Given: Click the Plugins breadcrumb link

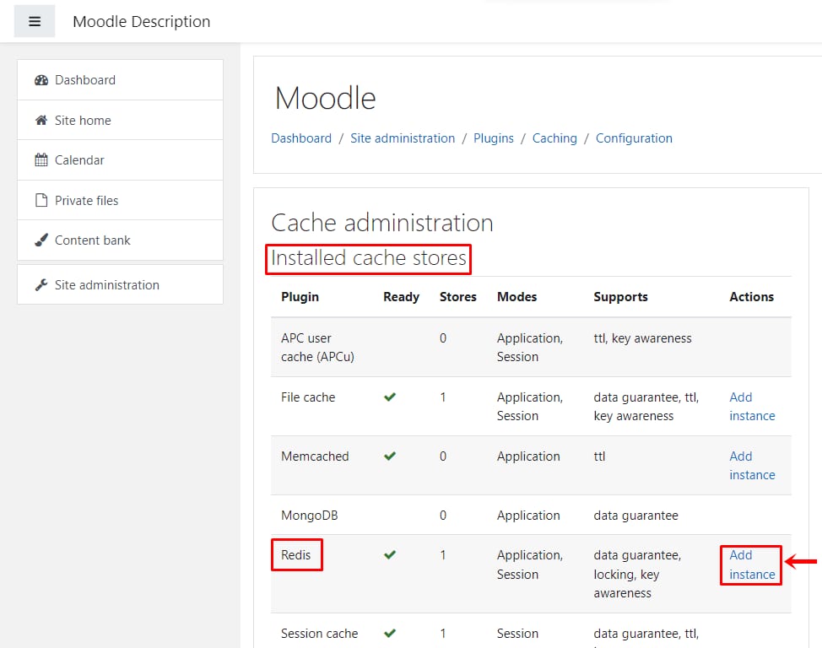Looking at the screenshot, I should (494, 138).
